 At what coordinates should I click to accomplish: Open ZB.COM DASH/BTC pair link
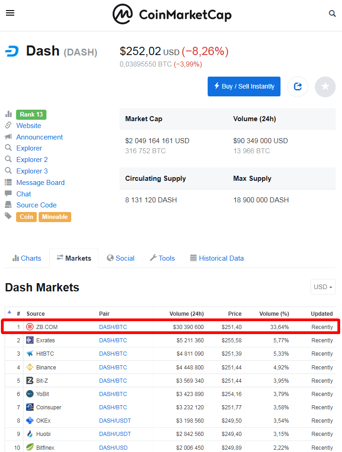[113, 327]
